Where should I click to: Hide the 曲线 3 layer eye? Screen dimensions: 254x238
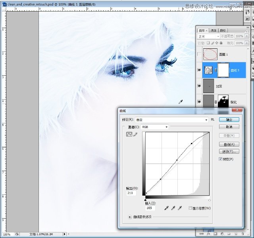pyautogui.click(x=199, y=70)
